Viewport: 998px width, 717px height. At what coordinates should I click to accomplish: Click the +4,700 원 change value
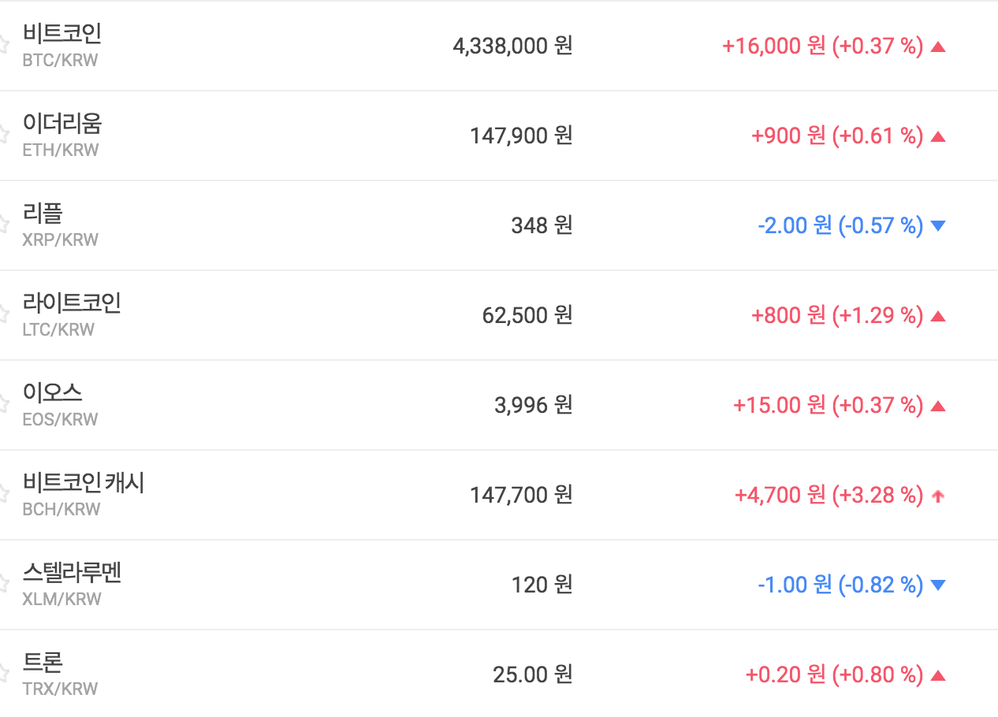coord(779,495)
